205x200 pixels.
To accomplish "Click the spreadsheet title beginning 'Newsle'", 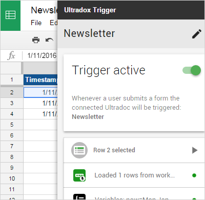I will [44, 10].
